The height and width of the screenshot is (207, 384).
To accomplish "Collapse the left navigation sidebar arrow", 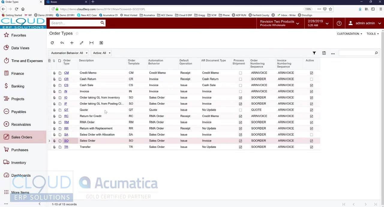I will coord(39,204).
